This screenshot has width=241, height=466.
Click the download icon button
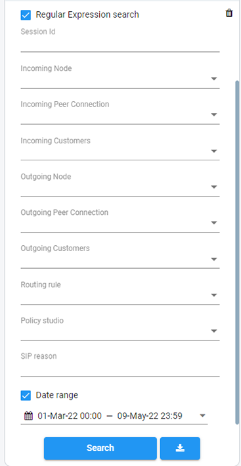click(x=180, y=448)
